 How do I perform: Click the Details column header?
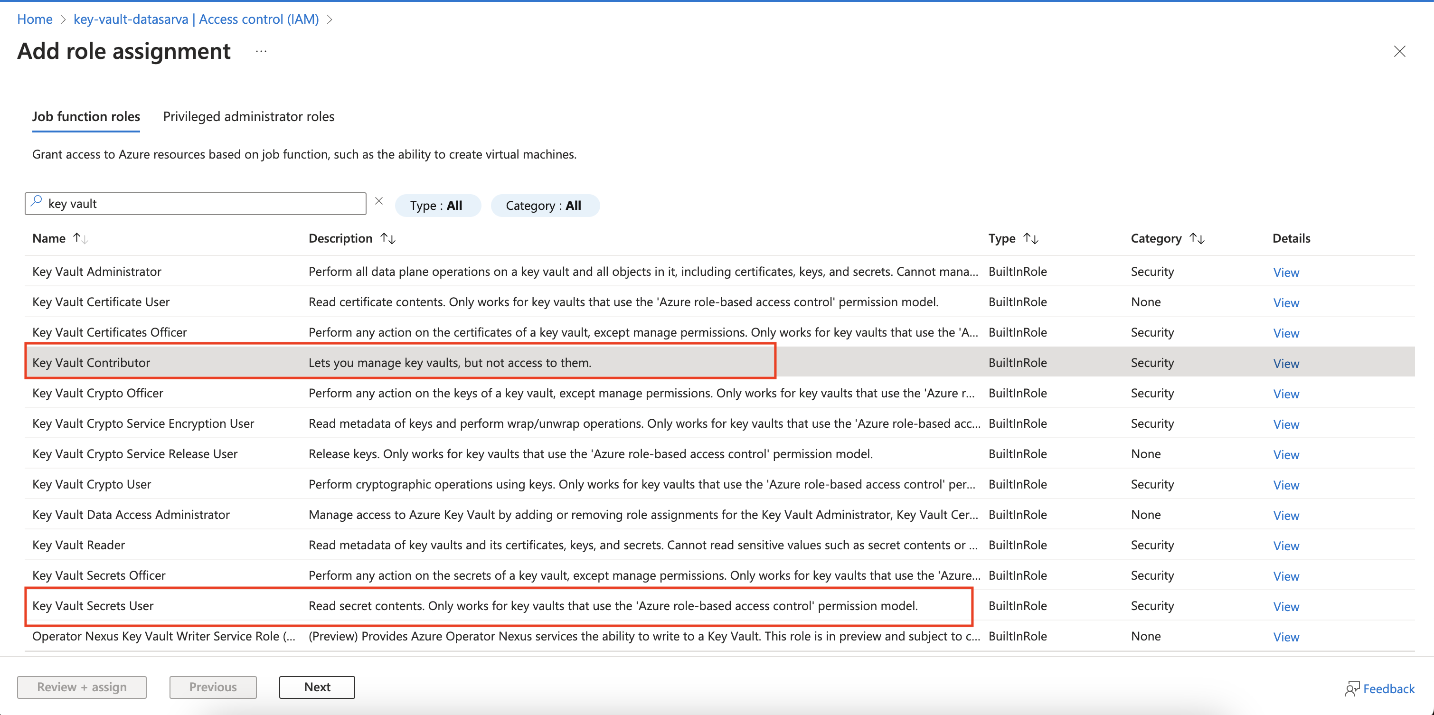tap(1291, 238)
